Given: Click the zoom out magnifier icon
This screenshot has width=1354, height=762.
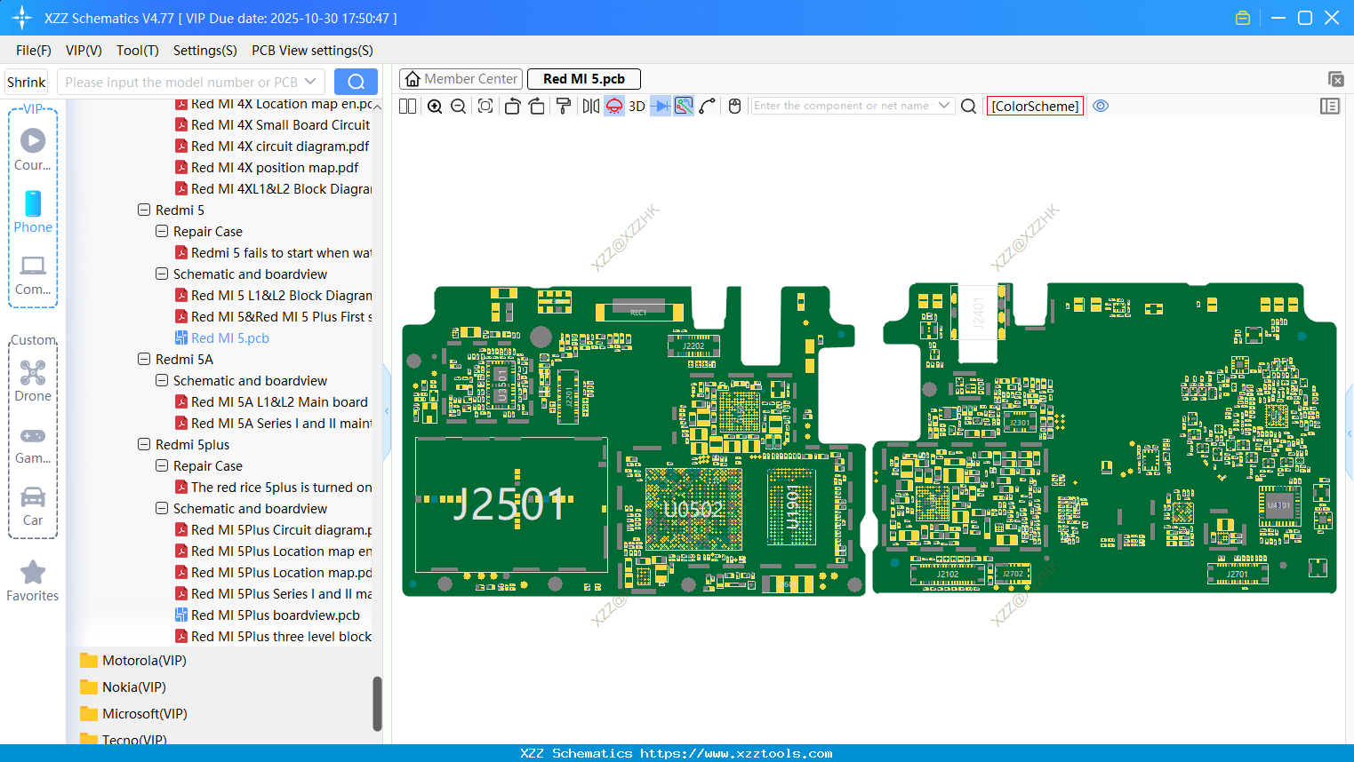Looking at the screenshot, I should tap(459, 107).
